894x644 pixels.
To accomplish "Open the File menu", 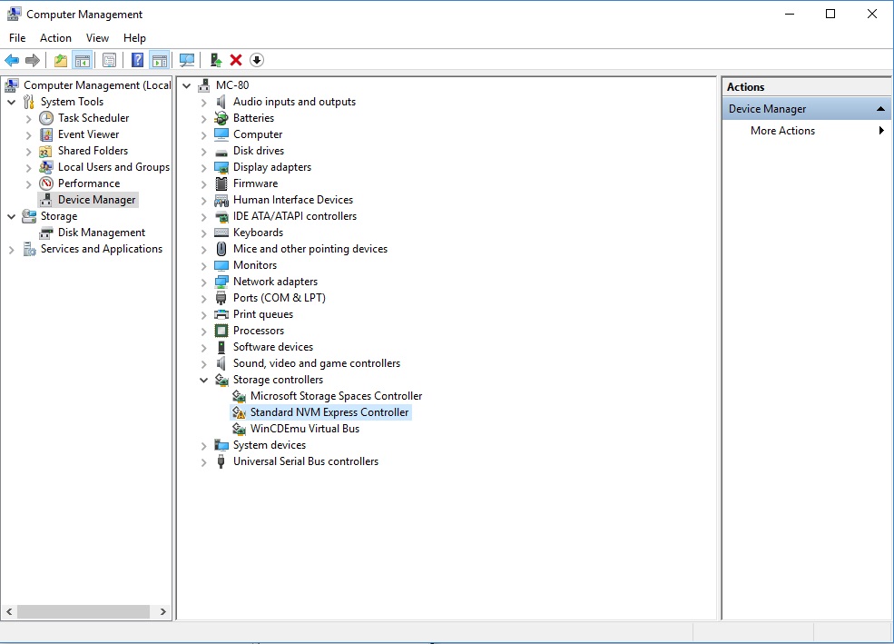I will pyautogui.click(x=17, y=37).
